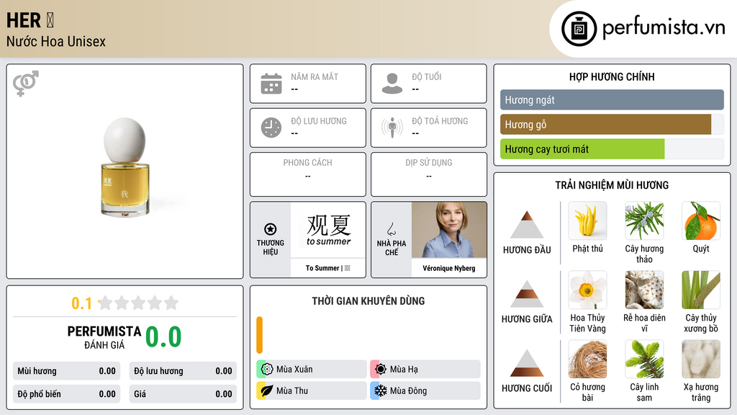Select the Cỏ hương bài note image

pyautogui.click(x=587, y=359)
